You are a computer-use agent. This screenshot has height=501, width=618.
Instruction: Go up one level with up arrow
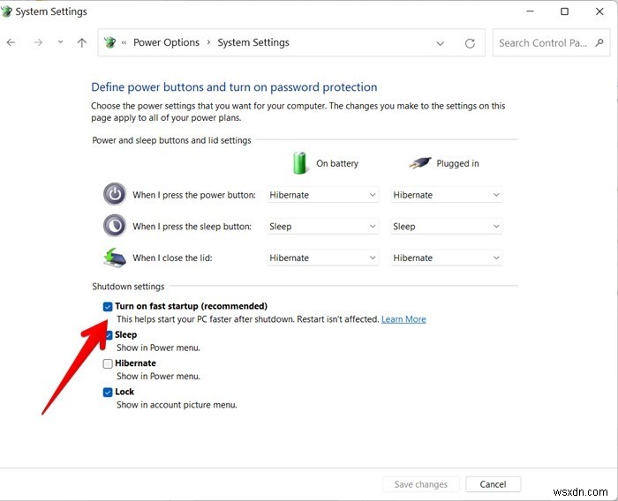[81, 42]
